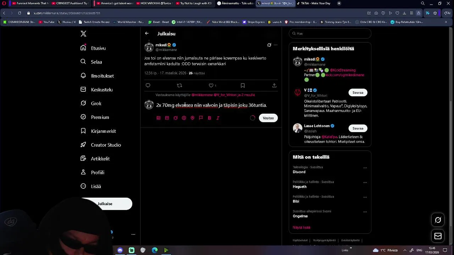This screenshot has height=255, width=454.
Task: Open a new tab with the plus button
Action: point(339,3)
